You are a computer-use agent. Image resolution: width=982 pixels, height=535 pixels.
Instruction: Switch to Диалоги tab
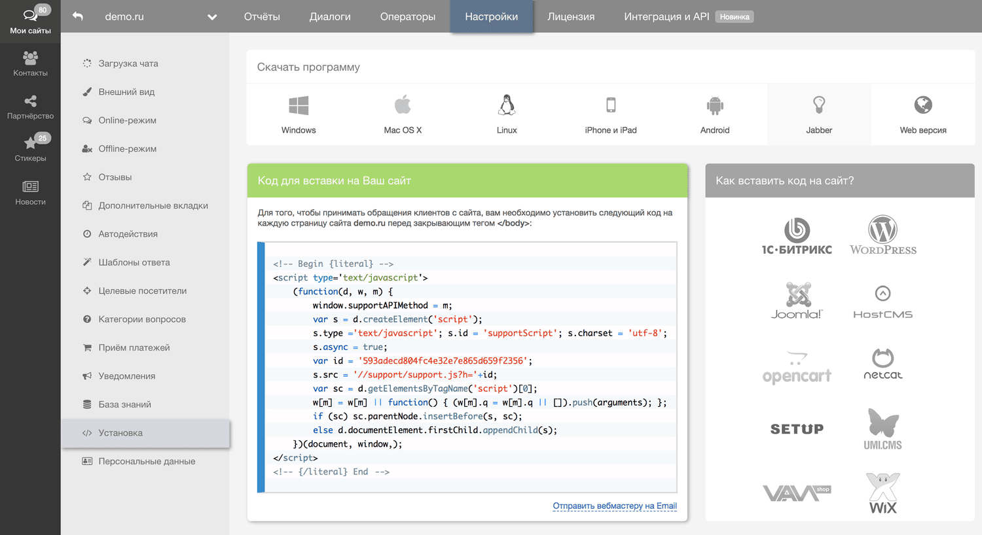click(330, 16)
